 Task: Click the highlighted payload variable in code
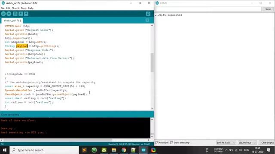(22, 46)
